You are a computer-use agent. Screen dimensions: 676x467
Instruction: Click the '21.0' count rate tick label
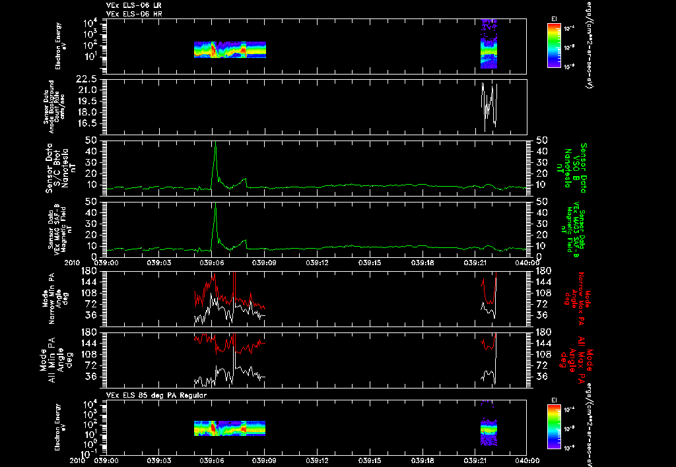tap(86, 90)
